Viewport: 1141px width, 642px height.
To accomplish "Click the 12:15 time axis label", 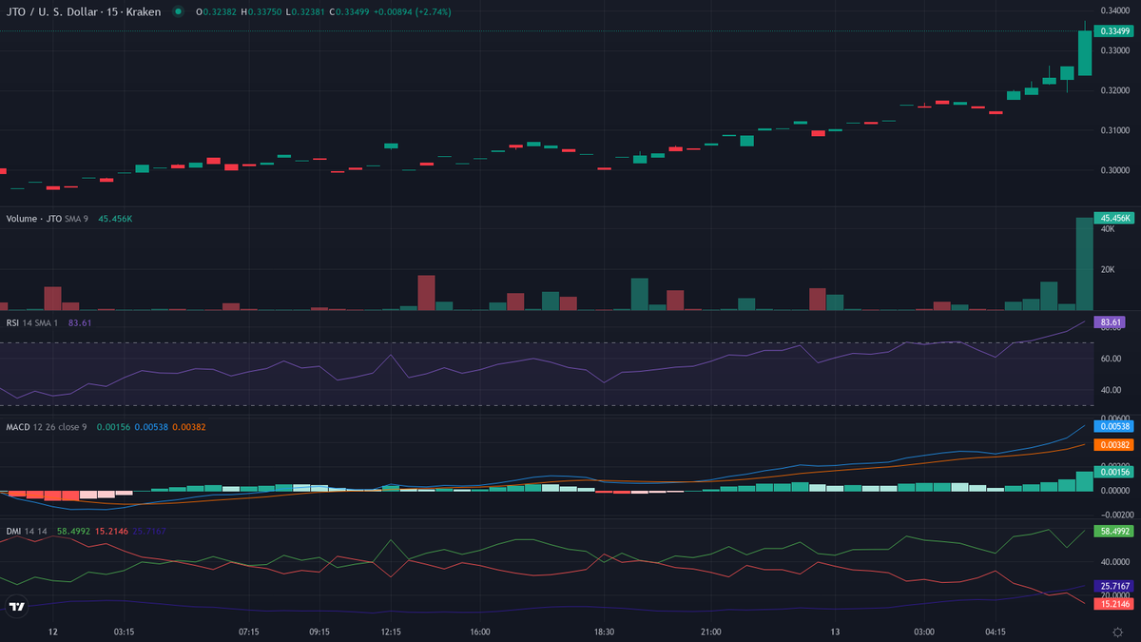I will (x=391, y=632).
